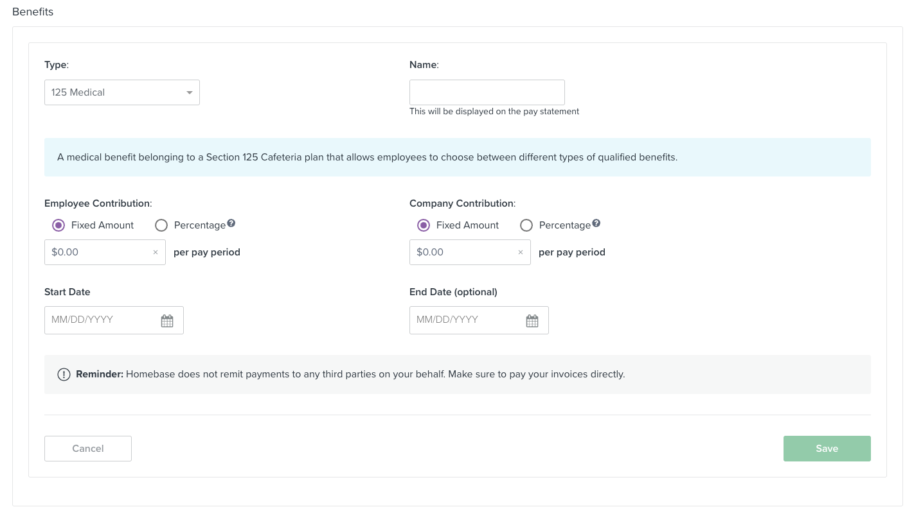Select Fixed Amount for Employee Contribution
This screenshot has height=516, width=914.
tap(58, 225)
